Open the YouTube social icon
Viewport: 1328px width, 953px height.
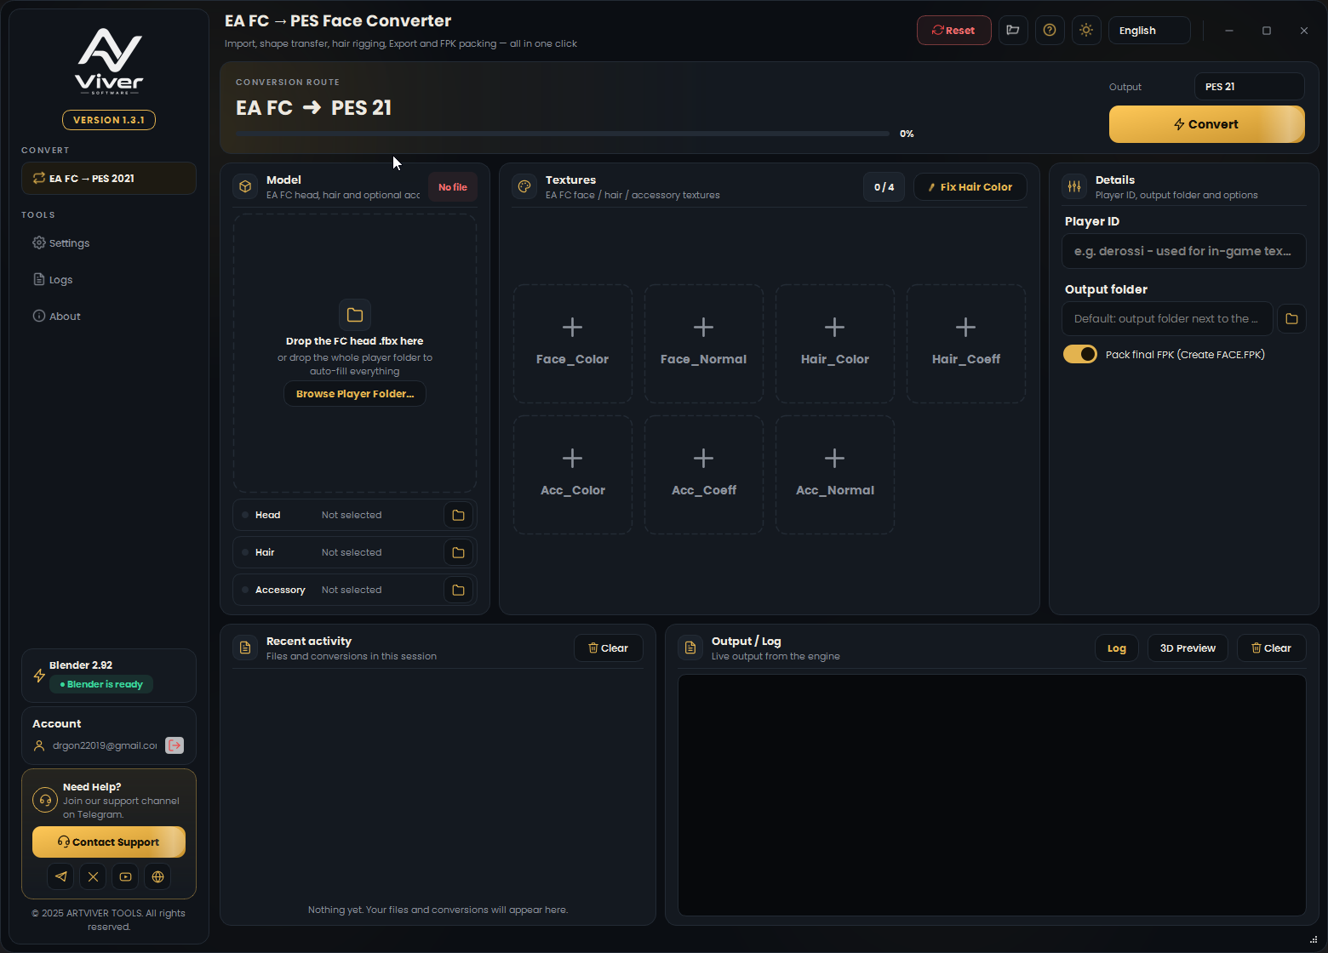[125, 876]
